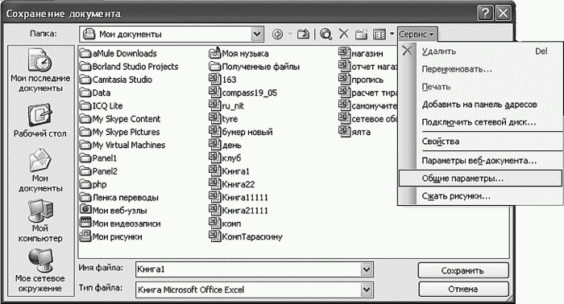
Task: Select Excel file icon for 163
Action: 215,80
